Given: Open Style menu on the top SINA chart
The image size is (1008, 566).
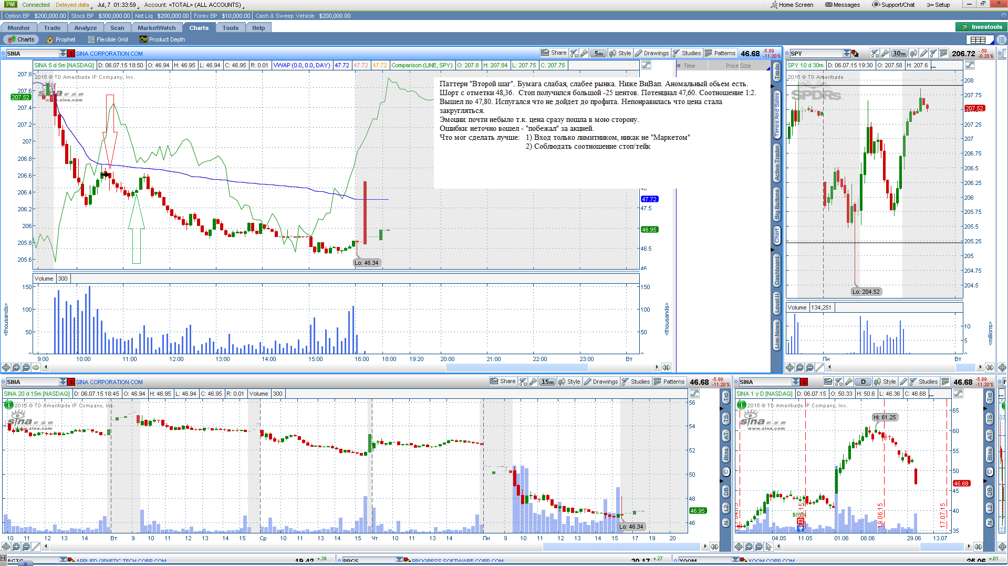Looking at the screenshot, I should [620, 53].
